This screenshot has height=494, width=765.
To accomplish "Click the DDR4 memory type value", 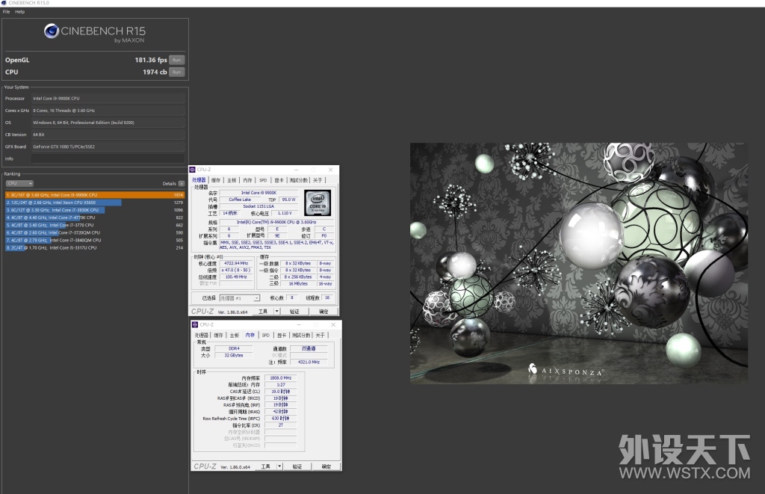I will pyautogui.click(x=234, y=348).
